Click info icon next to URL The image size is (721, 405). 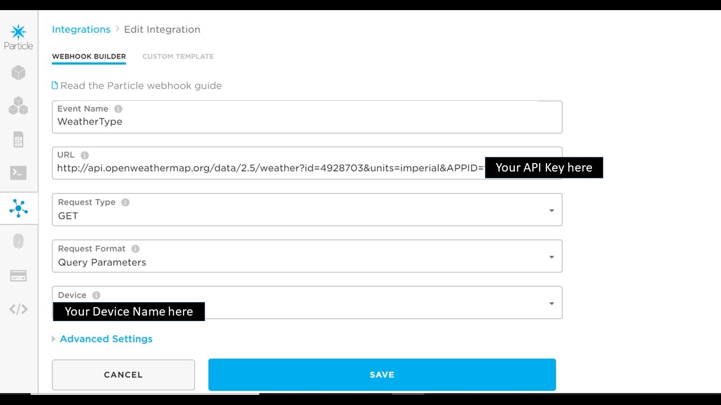(84, 155)
